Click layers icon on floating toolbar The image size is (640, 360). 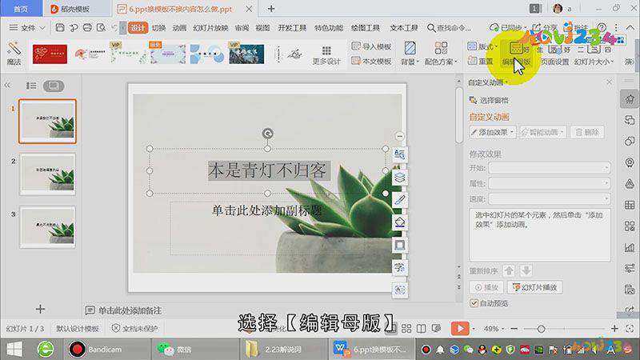(399, 177)
